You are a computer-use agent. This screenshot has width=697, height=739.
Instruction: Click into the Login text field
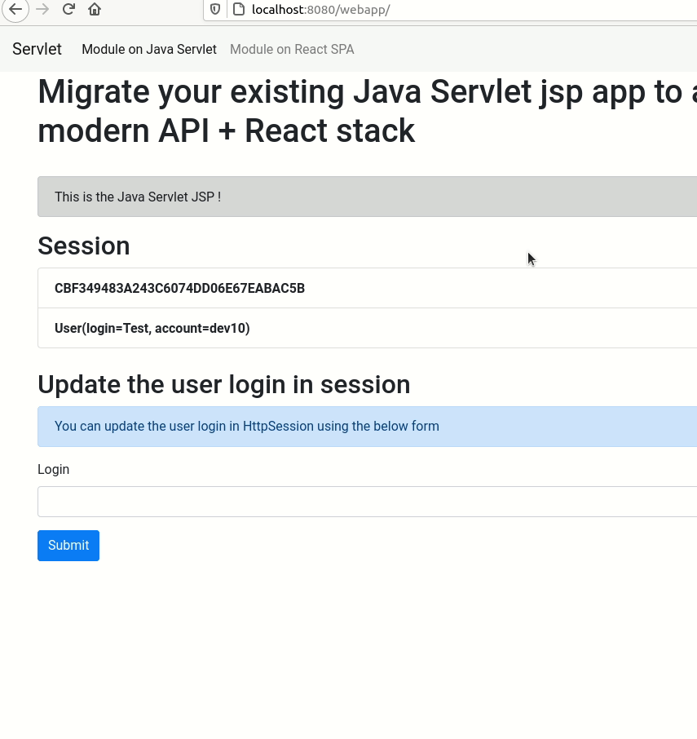[367, 502]
